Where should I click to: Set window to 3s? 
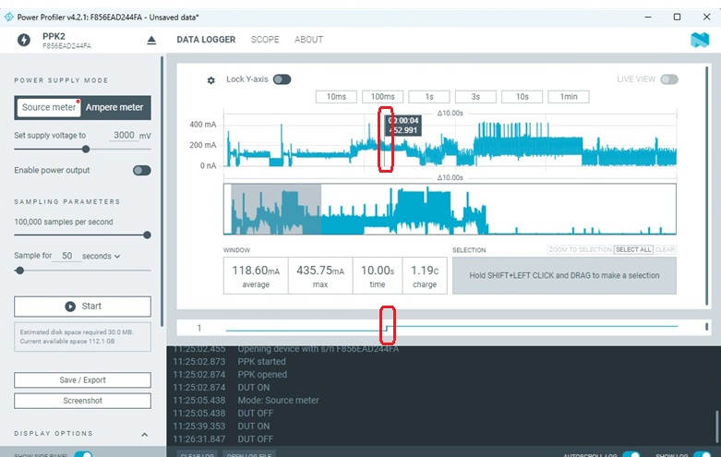[x=475, y=97]
